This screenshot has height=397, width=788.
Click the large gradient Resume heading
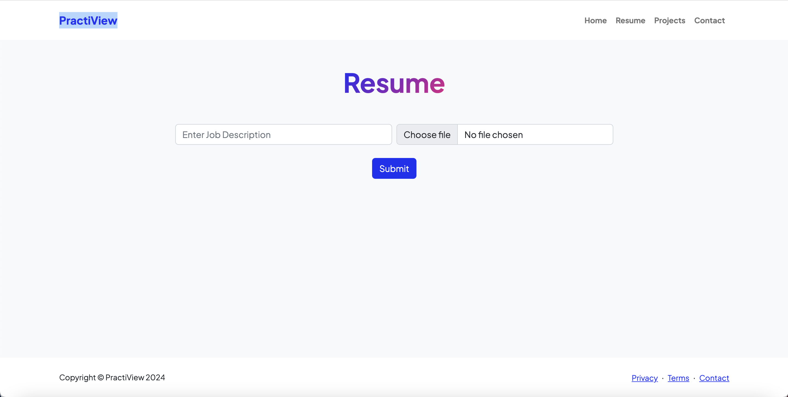tap(394, 83)
